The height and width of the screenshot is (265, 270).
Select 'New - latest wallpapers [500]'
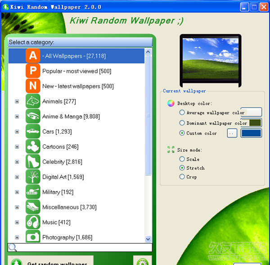tap(78, 86)
